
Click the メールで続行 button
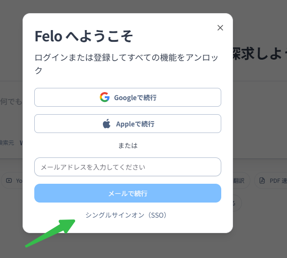pyautogui.click(x=128, y=193)
